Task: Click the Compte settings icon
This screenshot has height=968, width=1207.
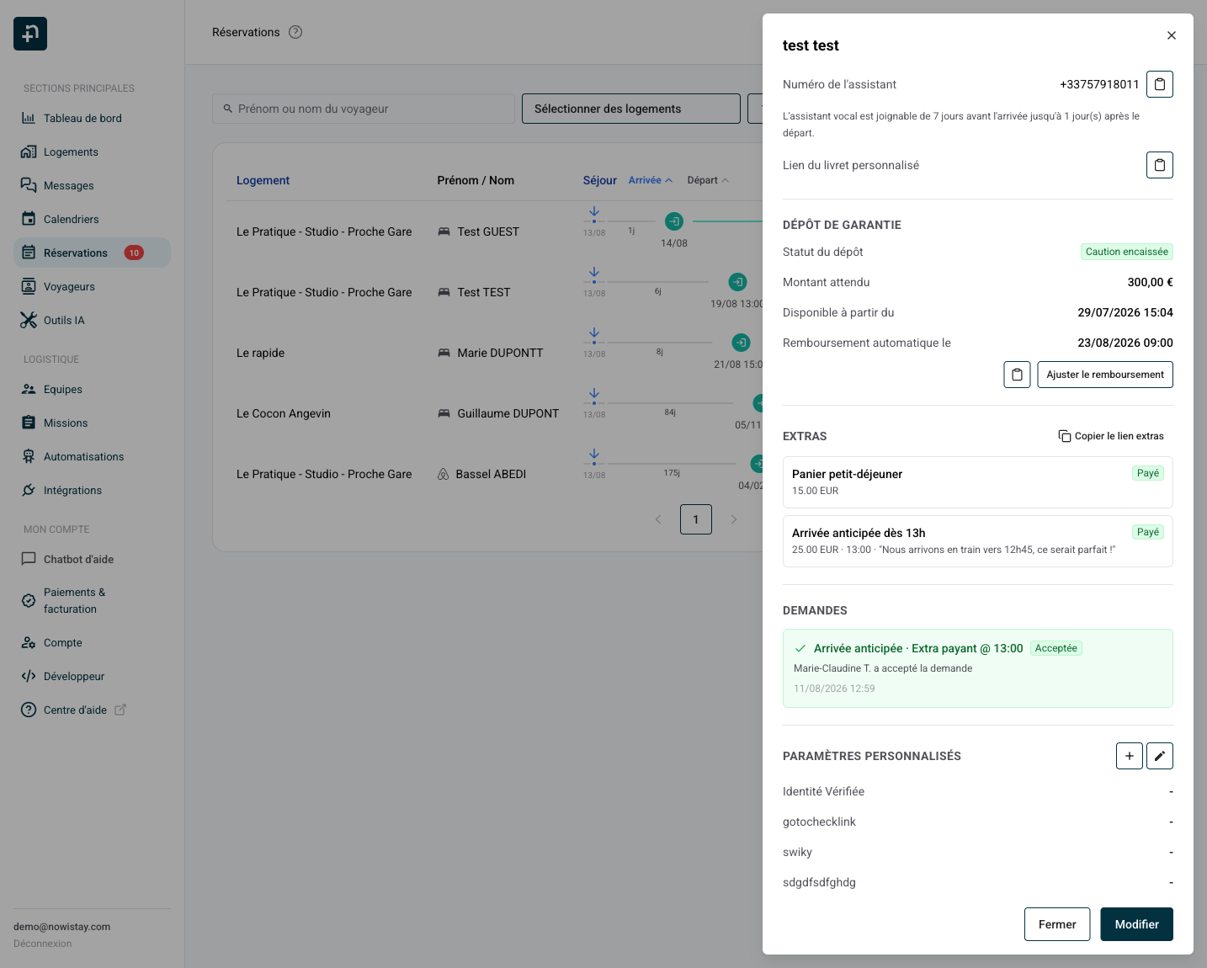Action: [x=29, y=642]
